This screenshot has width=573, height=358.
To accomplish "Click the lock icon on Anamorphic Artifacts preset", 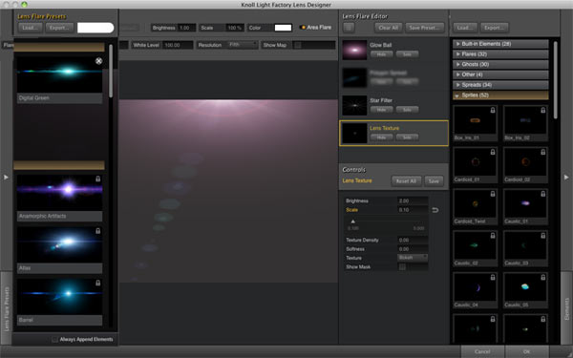I will tap(98, 179).
